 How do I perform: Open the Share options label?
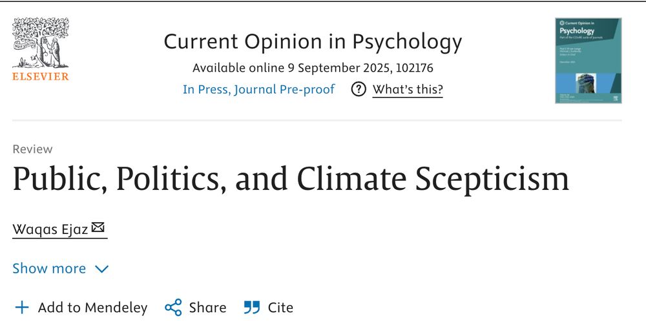tap(207, 308)
